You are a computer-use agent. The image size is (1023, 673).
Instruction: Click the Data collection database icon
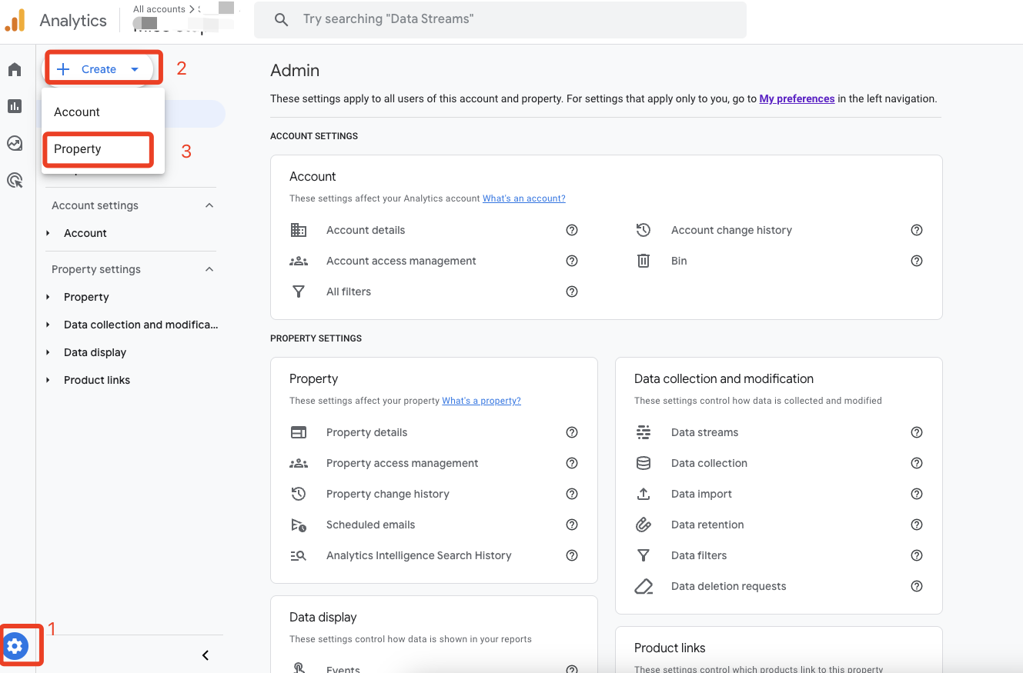click(x=644, y=463)
